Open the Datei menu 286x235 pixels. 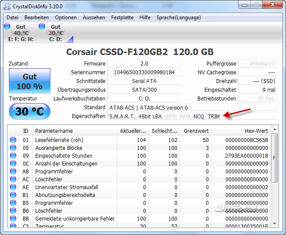point(12,17)
